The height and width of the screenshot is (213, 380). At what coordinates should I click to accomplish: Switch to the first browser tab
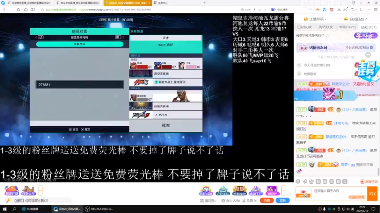(28, 3)
